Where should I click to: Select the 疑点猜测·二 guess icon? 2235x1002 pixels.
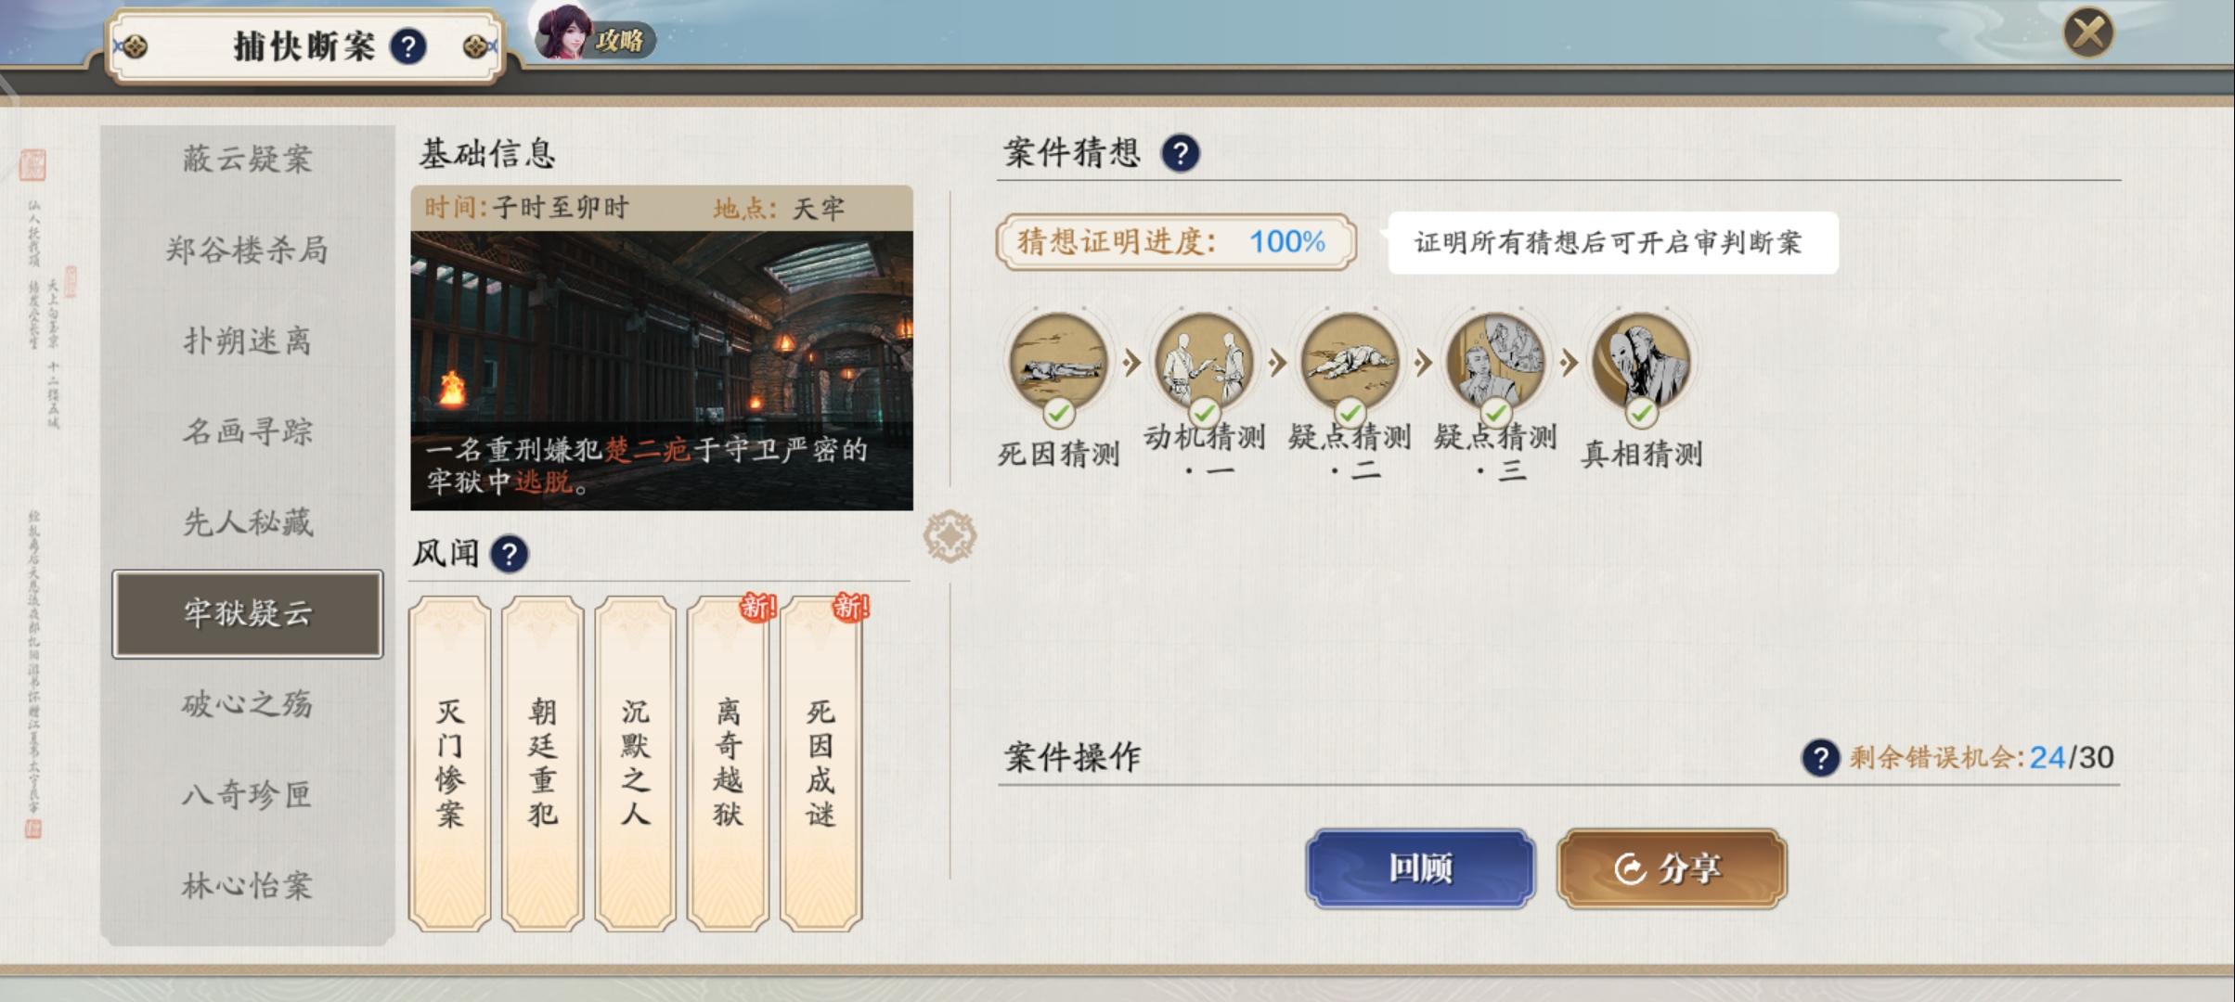click(x=1350, y=362)
